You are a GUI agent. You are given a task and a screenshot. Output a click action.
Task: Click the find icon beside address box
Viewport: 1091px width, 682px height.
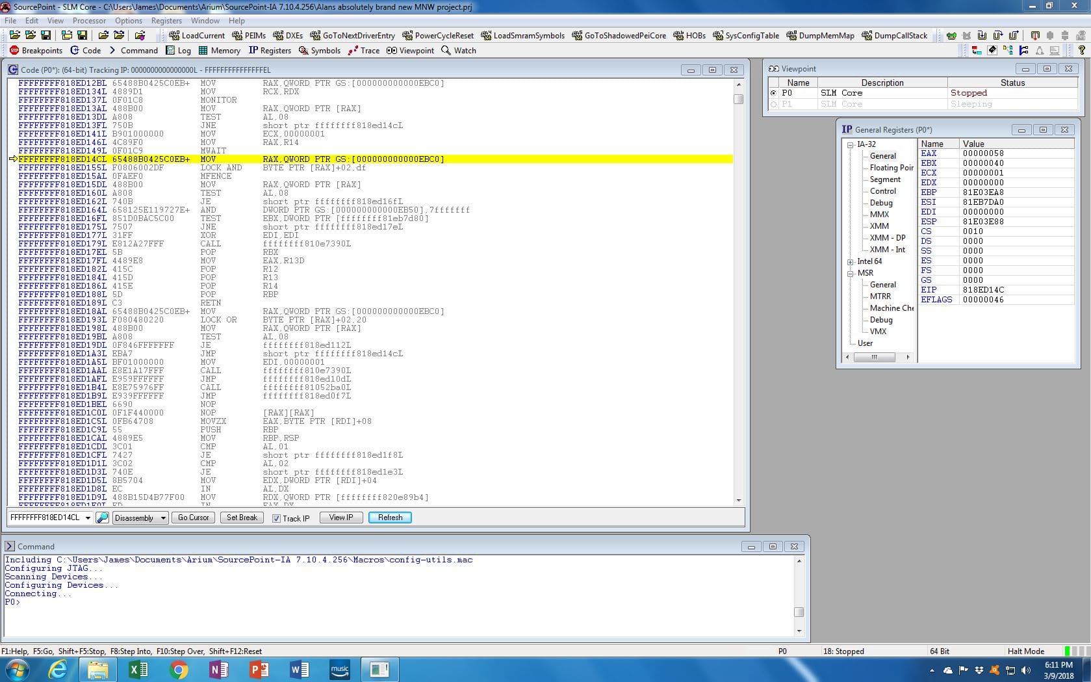click(x=103, y=518)
